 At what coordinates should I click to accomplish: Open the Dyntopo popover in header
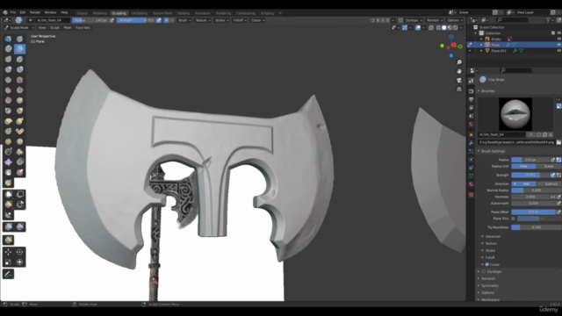click(414, 20)
